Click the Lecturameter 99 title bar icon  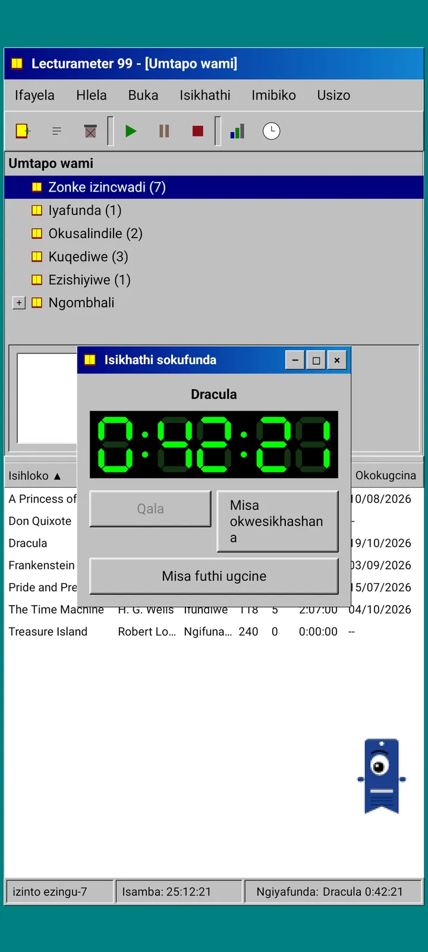[17, 64]
